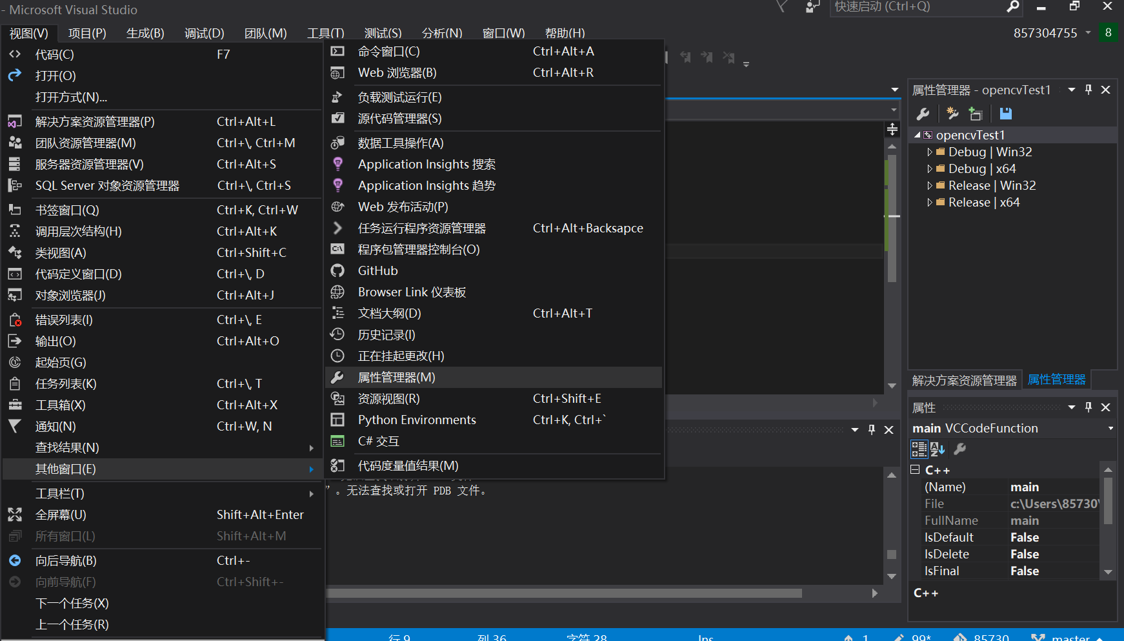Image resolution: width=1124 pixels, height=641 pixels.
Task: Click the editor vertical scrollbar thumb
Action: coord(892,218)
